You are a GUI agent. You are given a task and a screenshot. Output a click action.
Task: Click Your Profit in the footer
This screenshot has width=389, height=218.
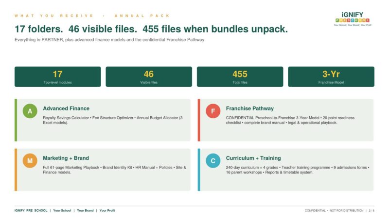click(107, 211)
